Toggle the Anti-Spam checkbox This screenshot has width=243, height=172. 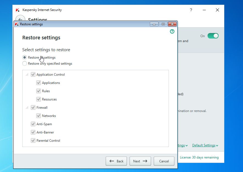coord(33,124)
